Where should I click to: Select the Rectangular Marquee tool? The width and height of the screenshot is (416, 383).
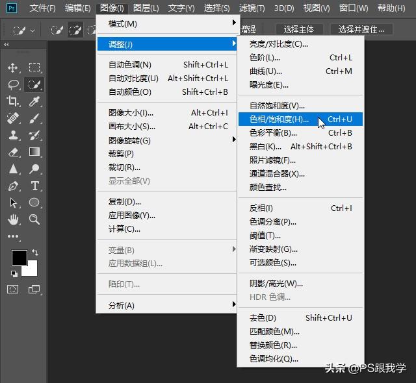34,68
